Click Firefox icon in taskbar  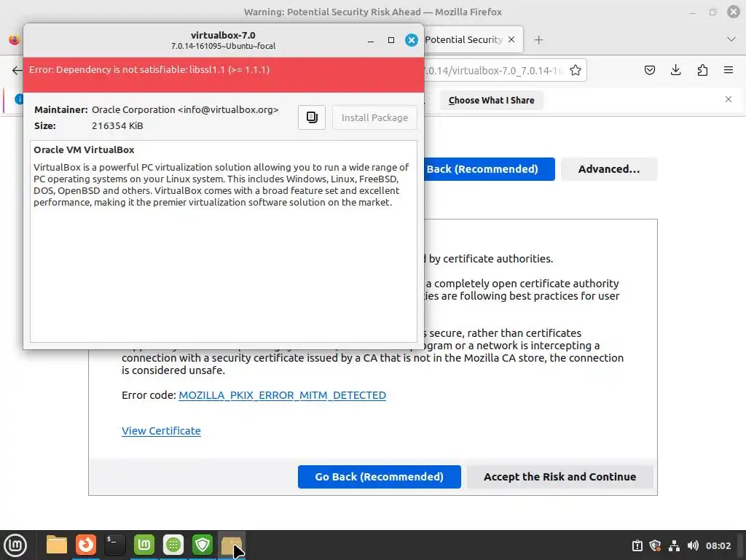click(86, 545)
